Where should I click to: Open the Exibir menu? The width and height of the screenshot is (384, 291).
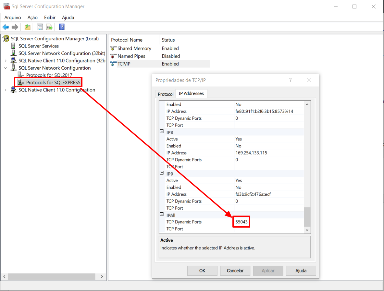click(50, 18)
